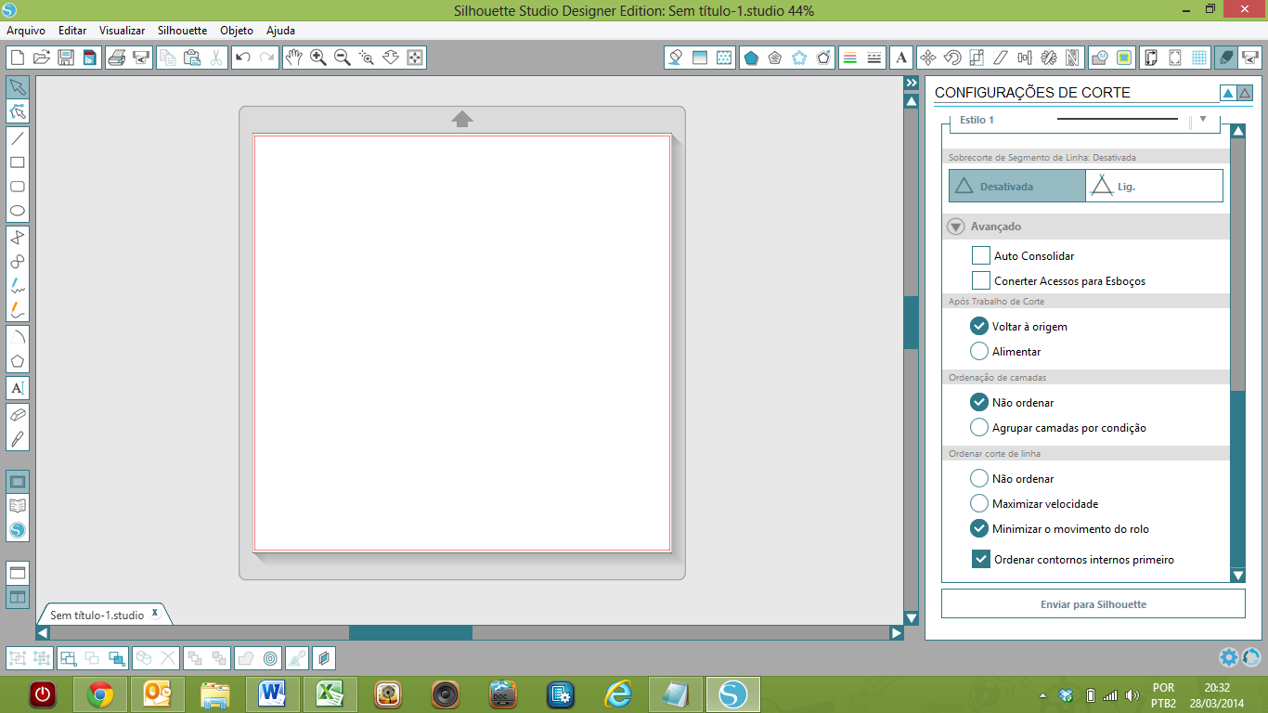Click the Open file folder icon
Screen dimensions: 1268x713
pos(41,58)
